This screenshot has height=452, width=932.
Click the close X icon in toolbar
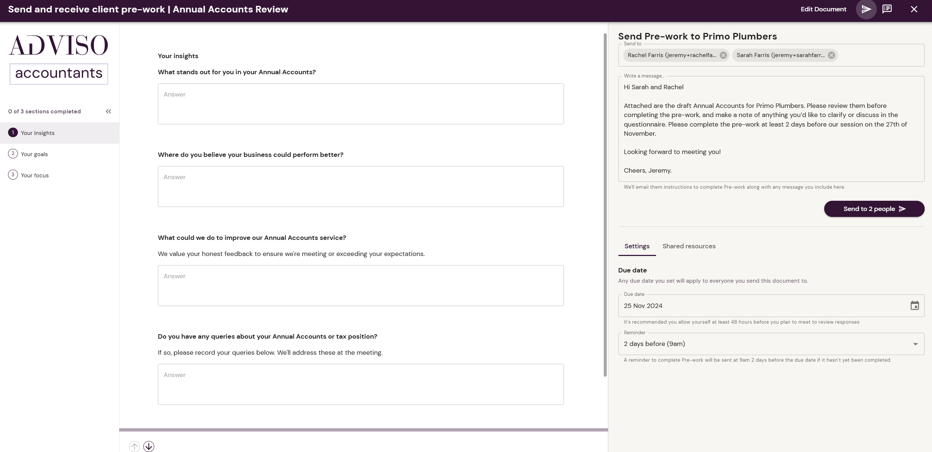click(x=915, y=9)
